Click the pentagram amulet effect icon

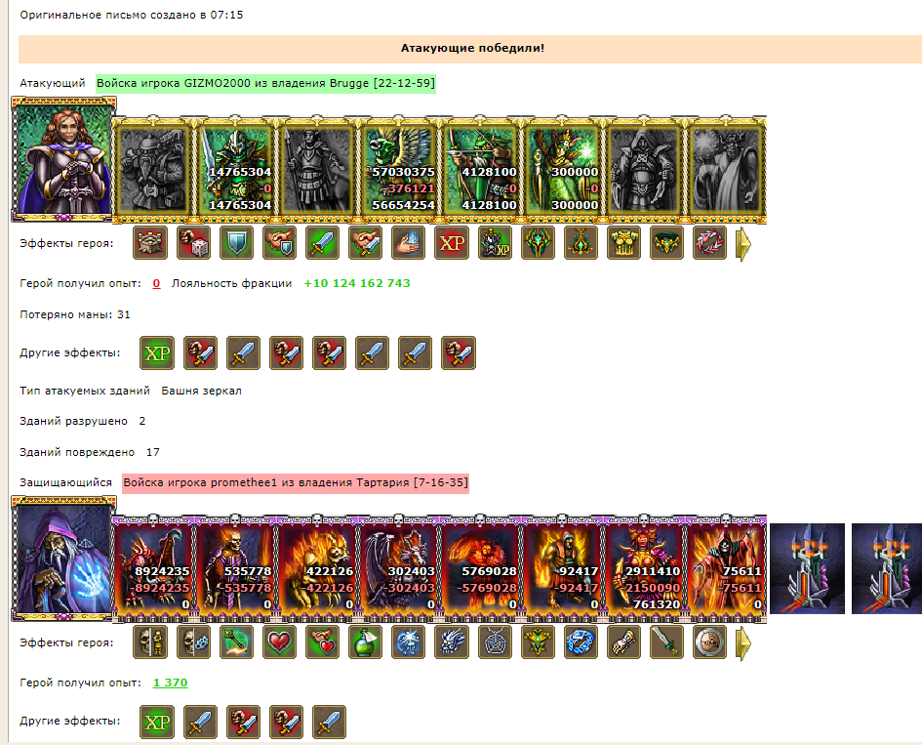(495, 642)
